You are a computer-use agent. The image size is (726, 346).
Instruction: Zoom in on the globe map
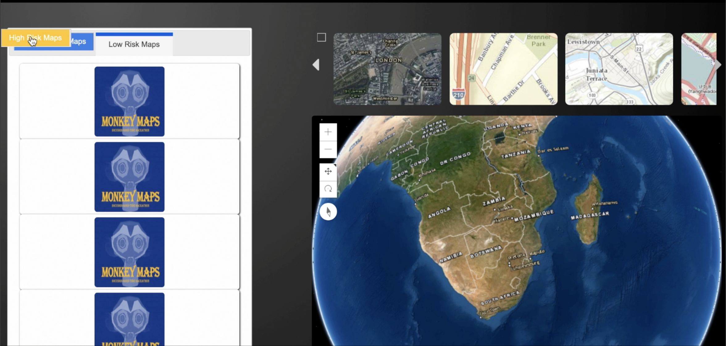pyautogui.click(x=328, y=132)
